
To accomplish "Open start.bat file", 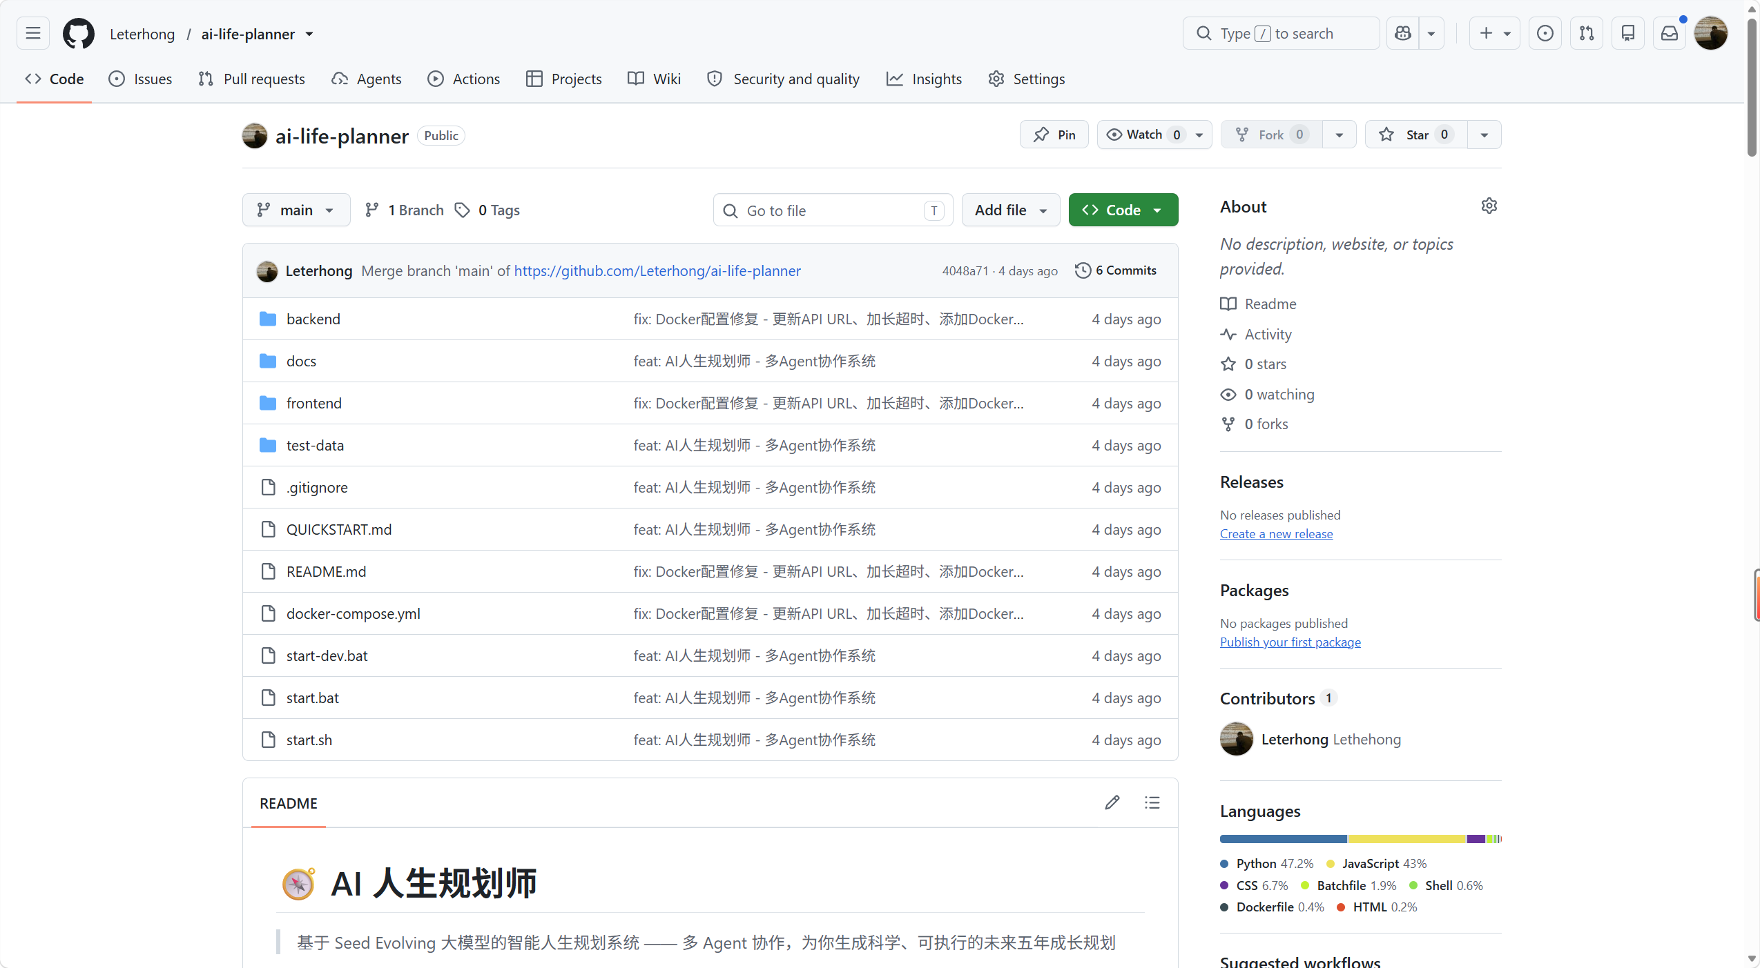I will coord(313,698).
